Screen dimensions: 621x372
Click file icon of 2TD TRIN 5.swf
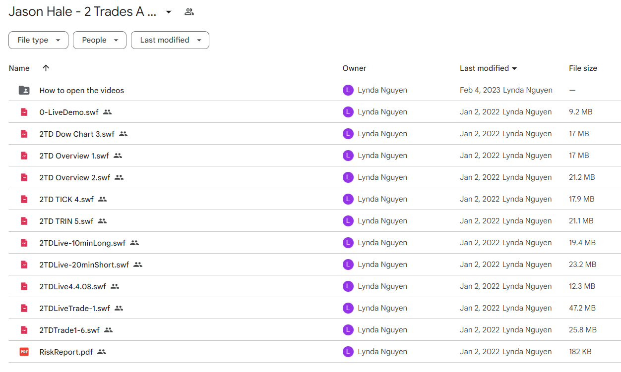(x=24, y=221)
